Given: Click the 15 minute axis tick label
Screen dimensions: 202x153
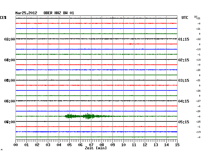Looking at the screenshot, I should click(177, 145).
